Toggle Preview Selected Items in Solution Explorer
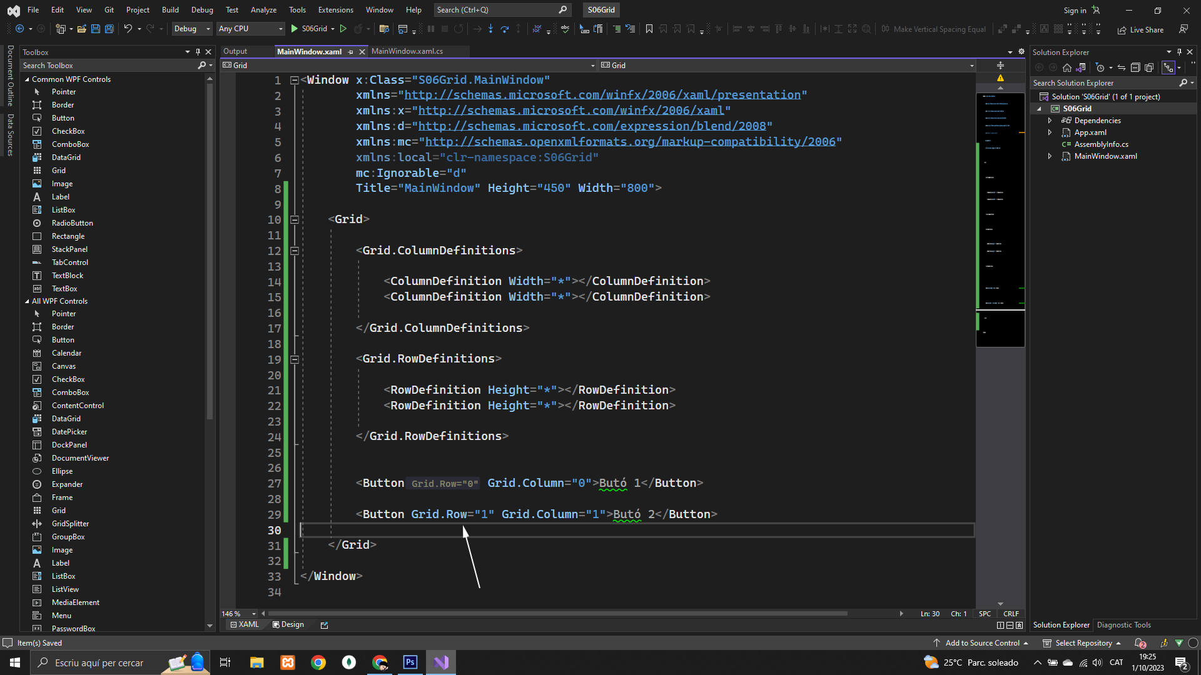 [1168, 67]
